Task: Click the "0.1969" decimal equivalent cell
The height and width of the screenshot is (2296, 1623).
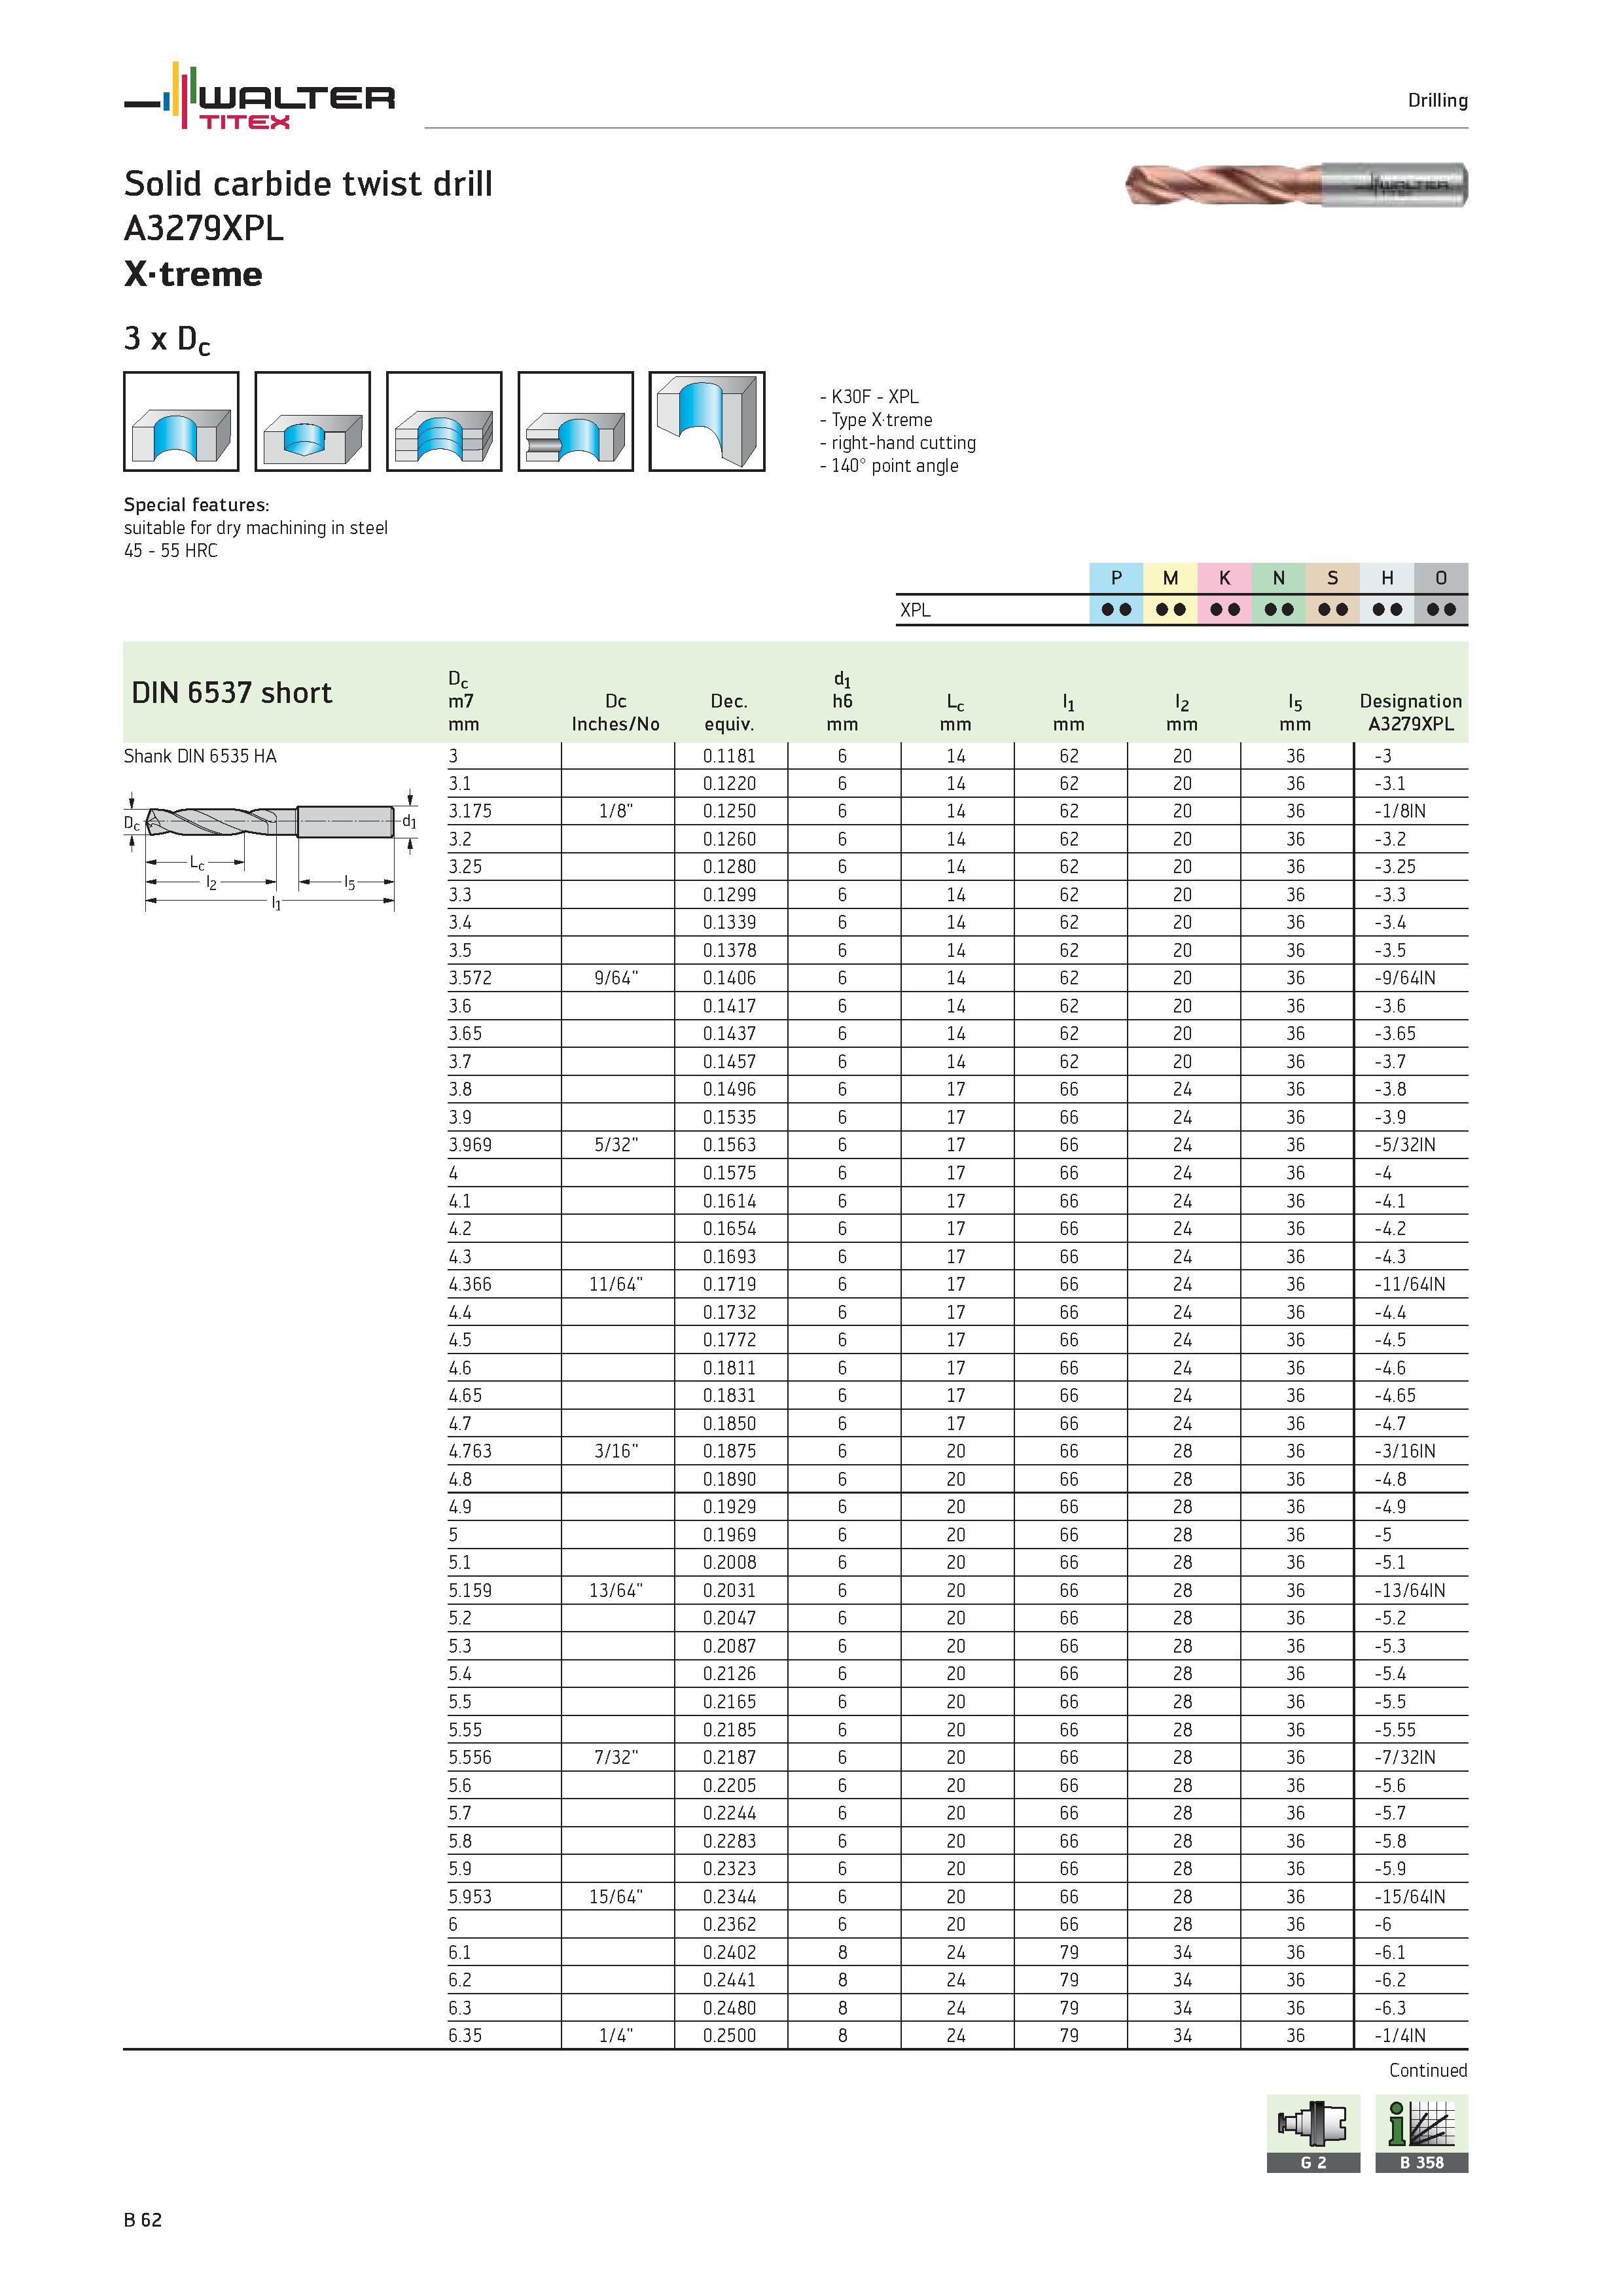Action: point(730,1534)
